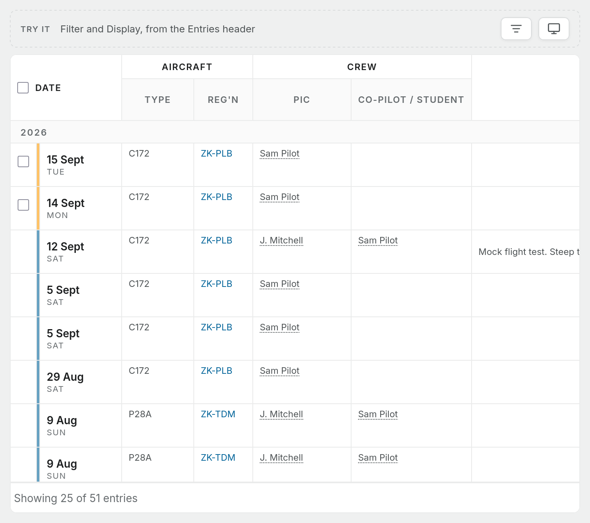Open the Filter options icon

tap(516, 29)
